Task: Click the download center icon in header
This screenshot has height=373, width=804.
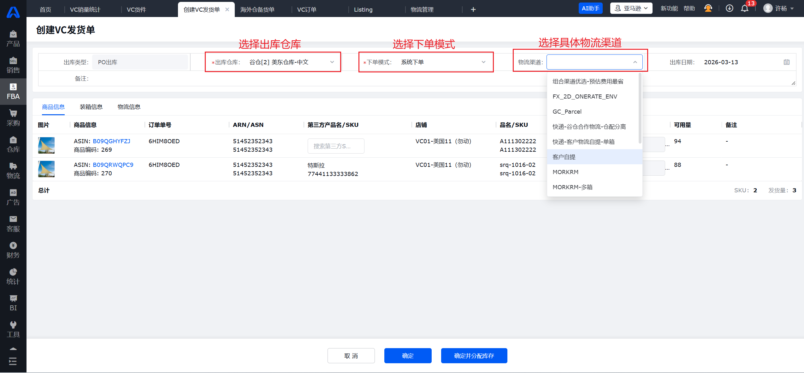Action: [x=729, y=8]
